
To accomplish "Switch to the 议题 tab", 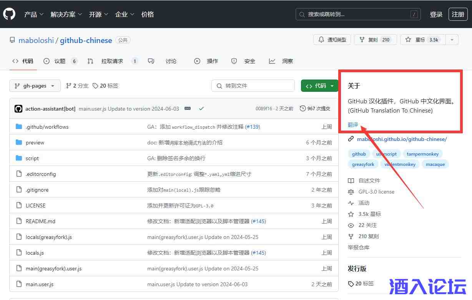I will pos(60,61).
